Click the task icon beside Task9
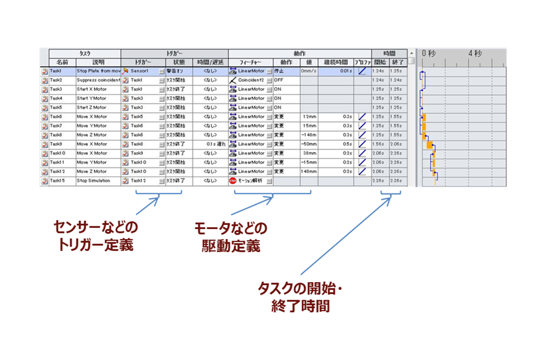The image size is (546, 364). pyautogui.click(x=45, y=145)
